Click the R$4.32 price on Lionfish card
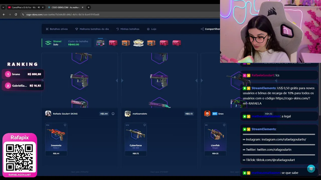The image size is (321, 180). click(215, 153)
